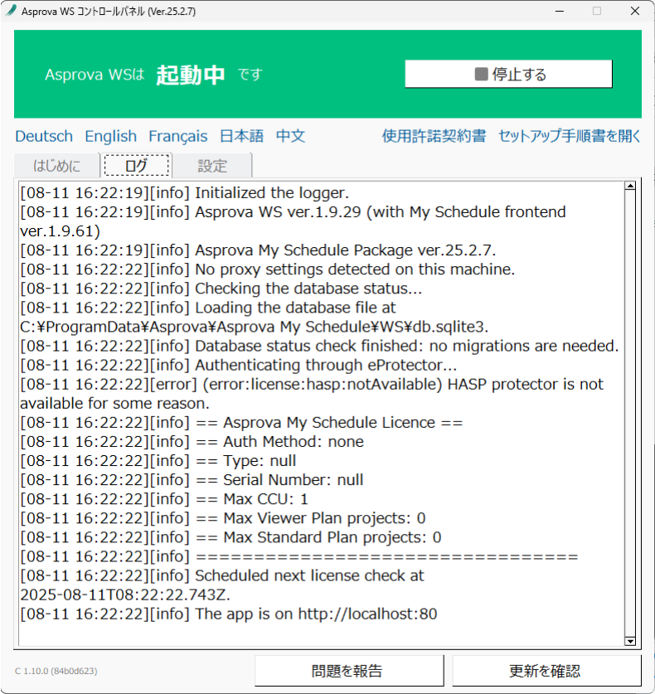Minimize the Asprova WS control panel window
Viewport: 655px width, 694px height.
click(560, 11)
